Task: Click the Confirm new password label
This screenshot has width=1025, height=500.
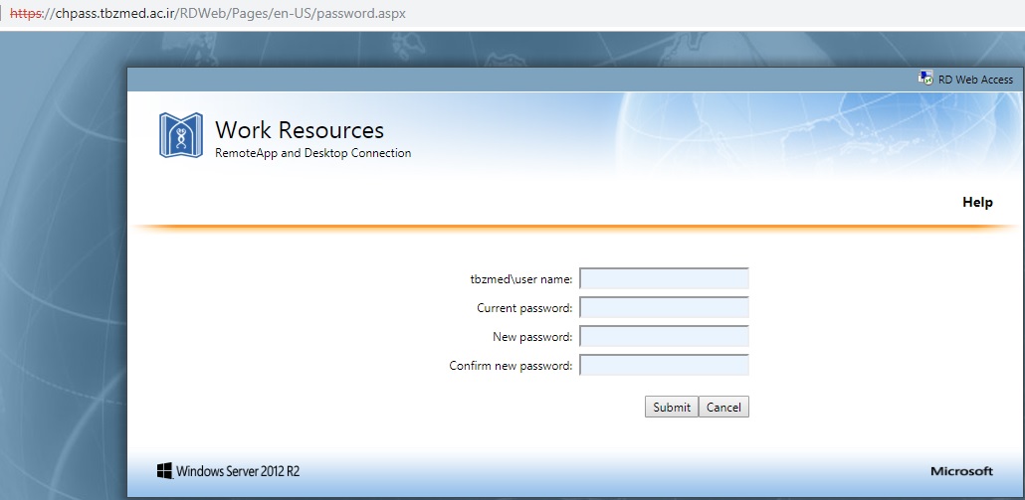Action: point(511,366)
